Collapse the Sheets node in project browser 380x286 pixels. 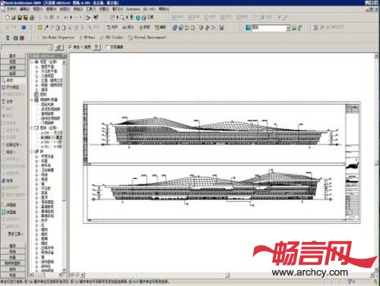click(x=32, y=128)
